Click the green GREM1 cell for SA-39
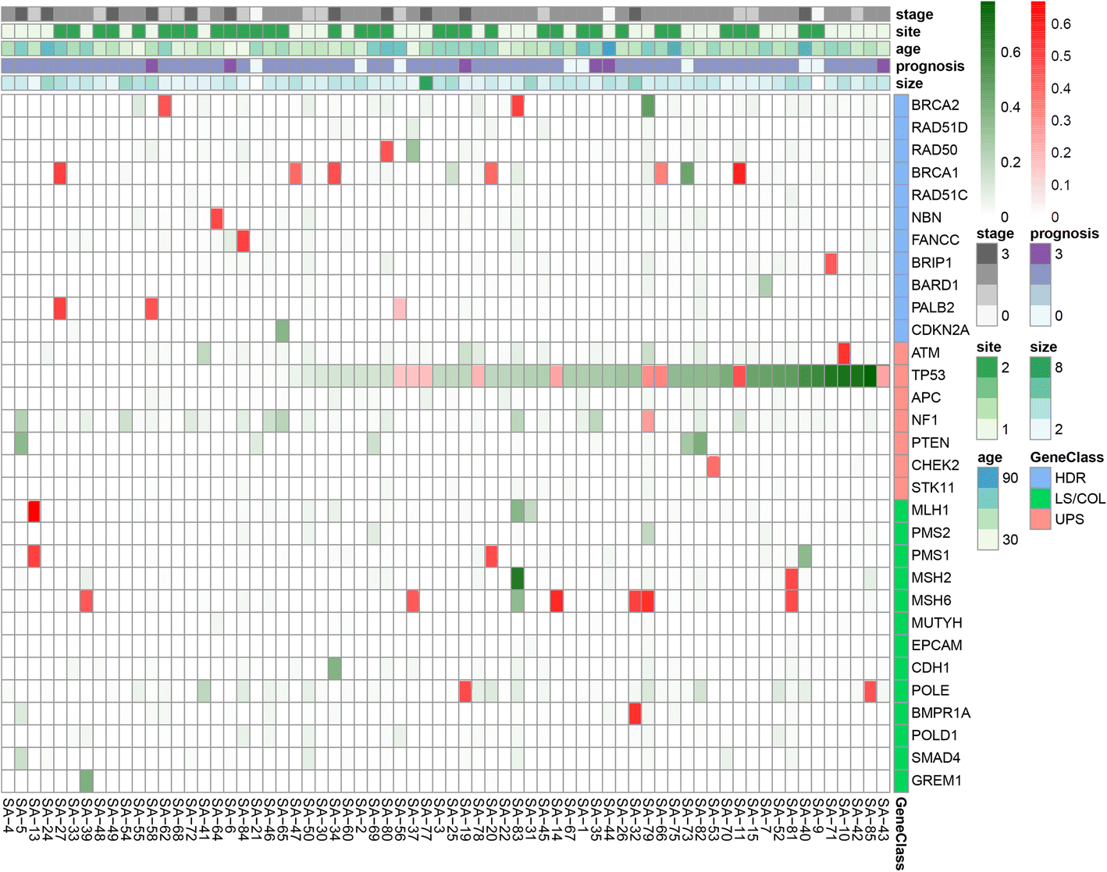1107x872 pixels. point(86,781)
